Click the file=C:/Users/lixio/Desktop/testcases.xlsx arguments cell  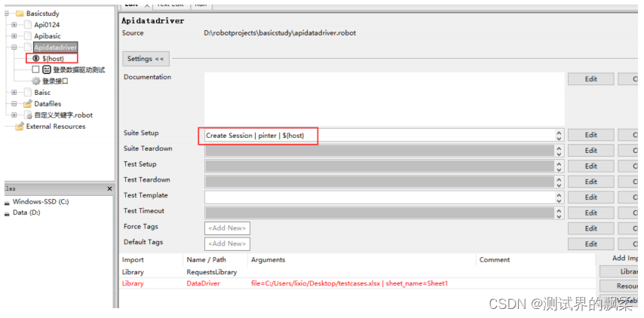click(x=349, y=283)
